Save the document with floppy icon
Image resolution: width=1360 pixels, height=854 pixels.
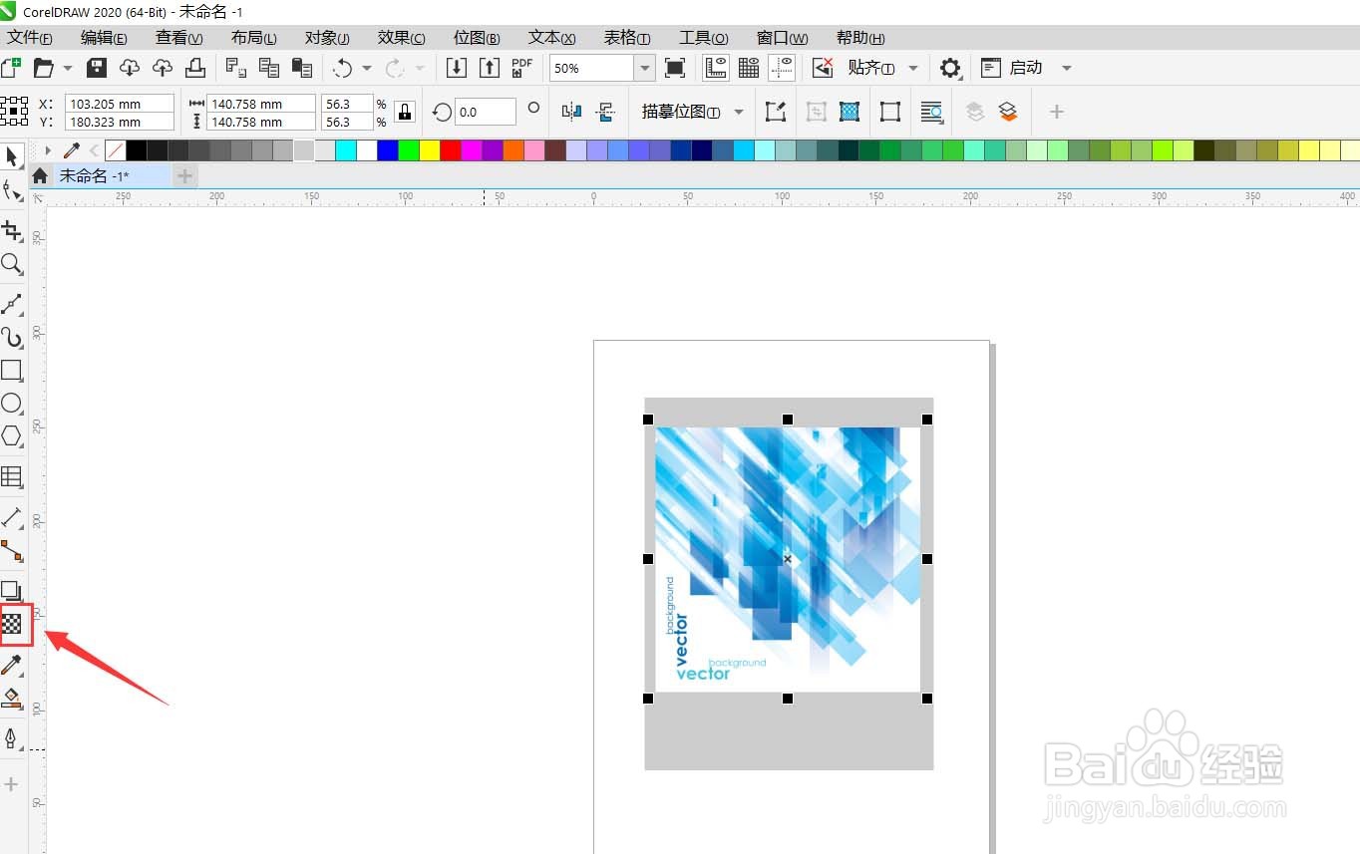(x=97, y=68)
